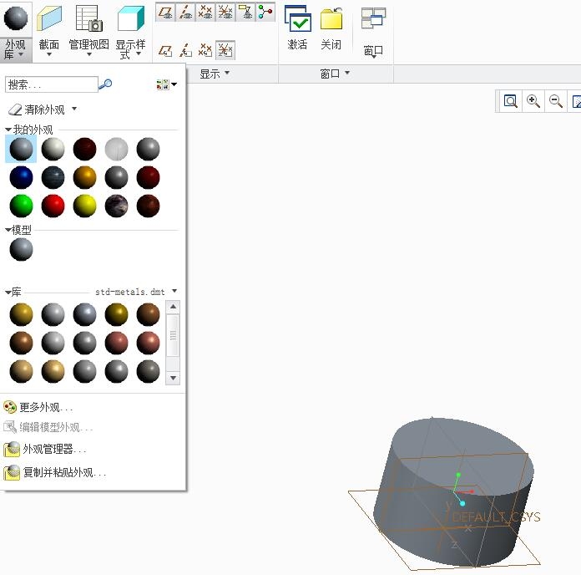Screen dimensions: 581x575
Task: Toggle the feature tree display icon
Action: 265,12
